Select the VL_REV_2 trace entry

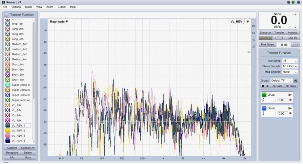coord(18,130)
